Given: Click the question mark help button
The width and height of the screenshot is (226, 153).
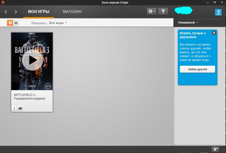Looking at the screenshot, I should coord(163,11).
